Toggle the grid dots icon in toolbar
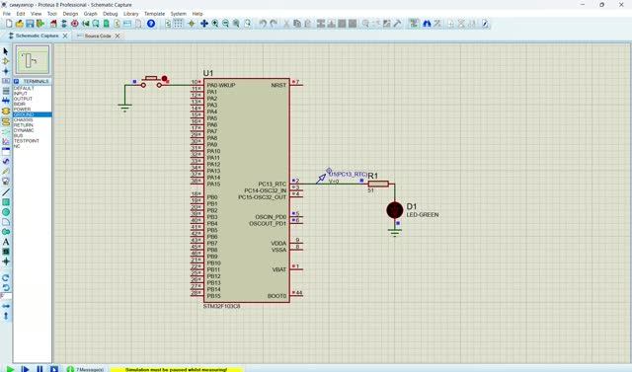 tap(178, 24)
